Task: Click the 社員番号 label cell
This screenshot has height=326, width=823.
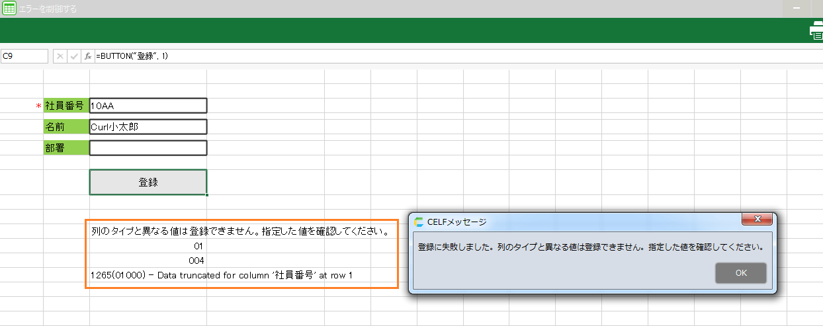Action: [66, 106]
